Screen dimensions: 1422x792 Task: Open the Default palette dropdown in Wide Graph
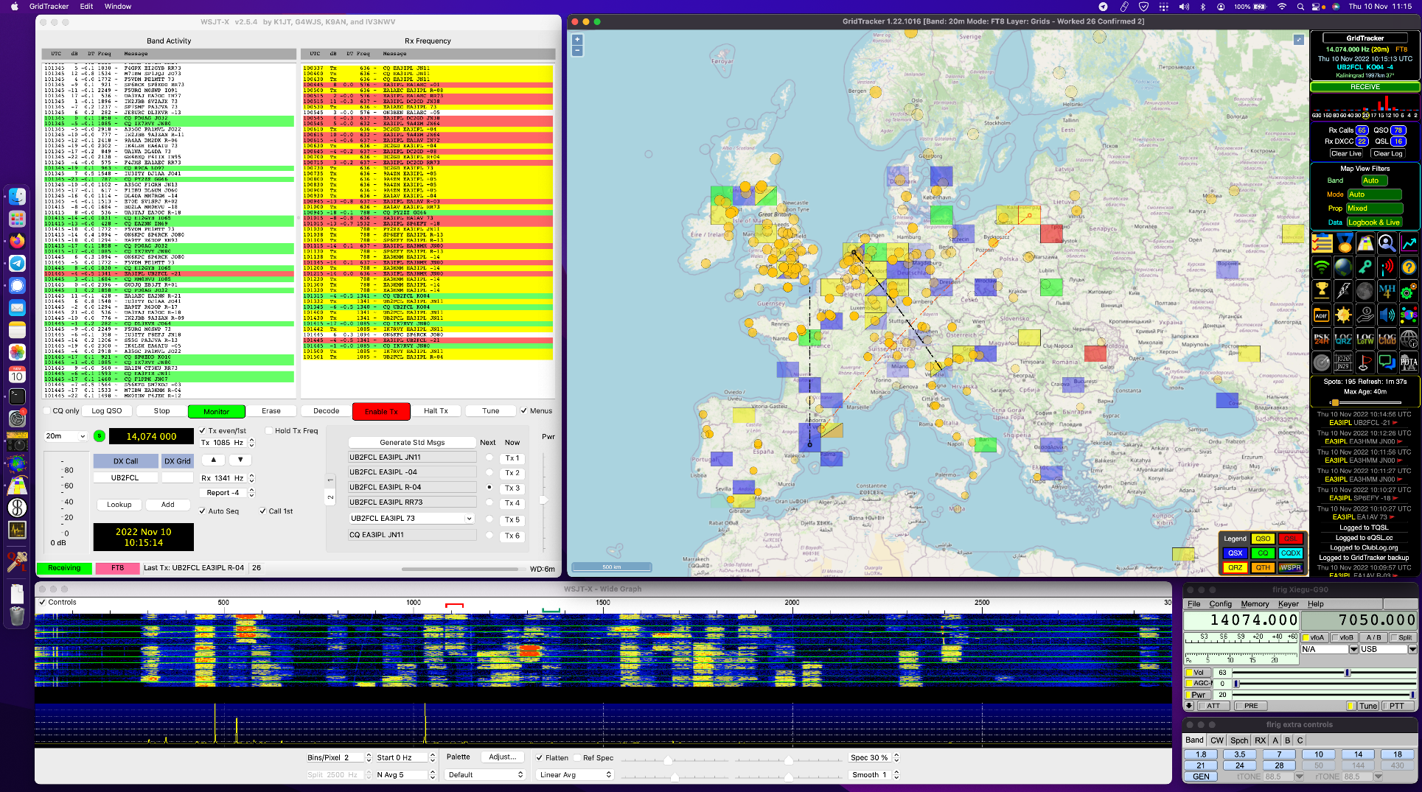point(485,775)
